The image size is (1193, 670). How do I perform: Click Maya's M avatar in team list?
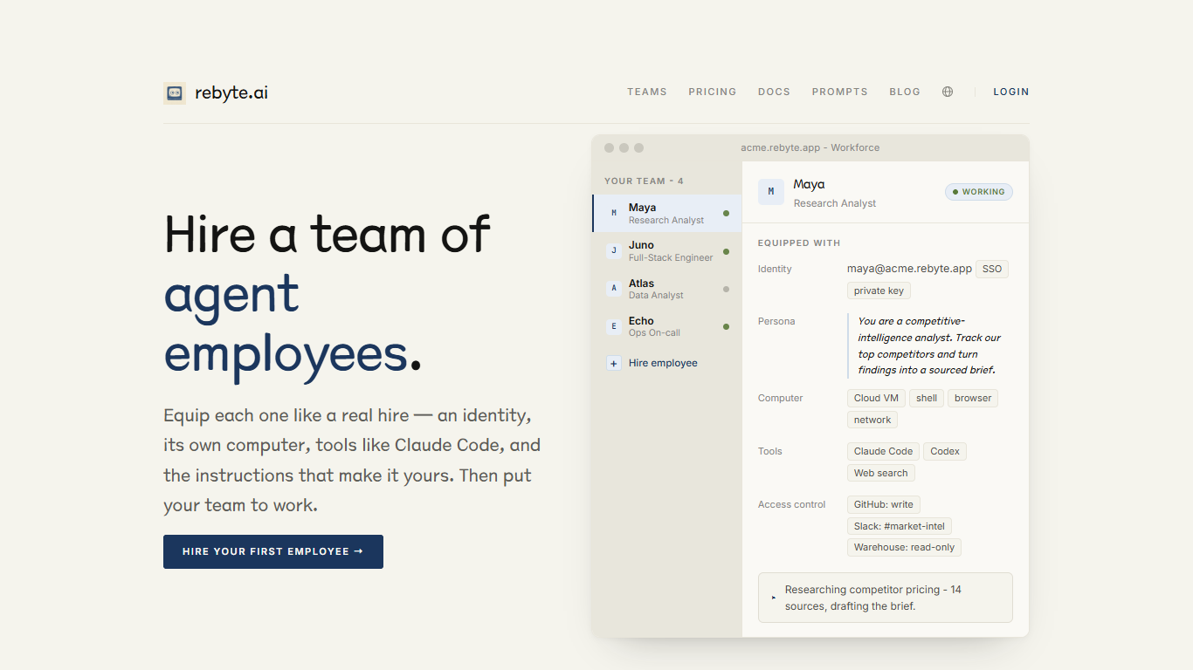(614, 213)
